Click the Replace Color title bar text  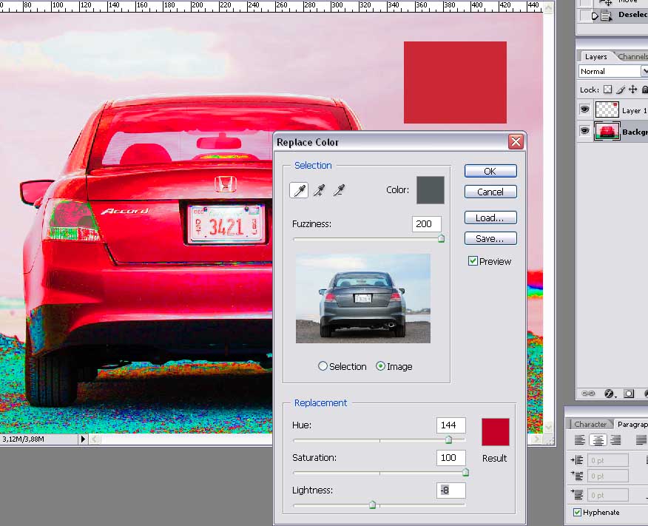click(x=308, y=142)
